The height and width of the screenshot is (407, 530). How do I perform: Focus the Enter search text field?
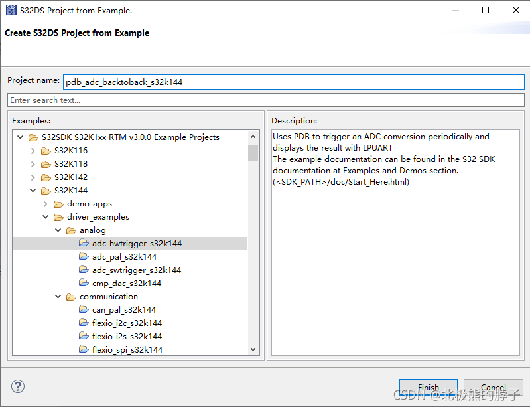[x=266, y=100]
